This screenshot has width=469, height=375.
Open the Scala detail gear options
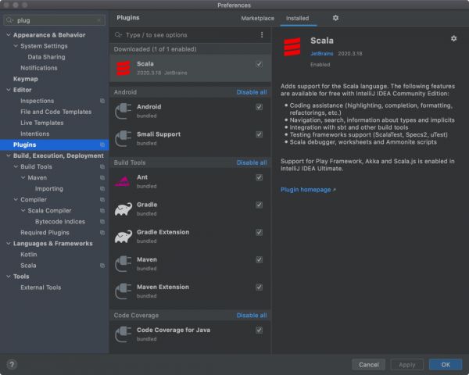click(x=453, y=38)
